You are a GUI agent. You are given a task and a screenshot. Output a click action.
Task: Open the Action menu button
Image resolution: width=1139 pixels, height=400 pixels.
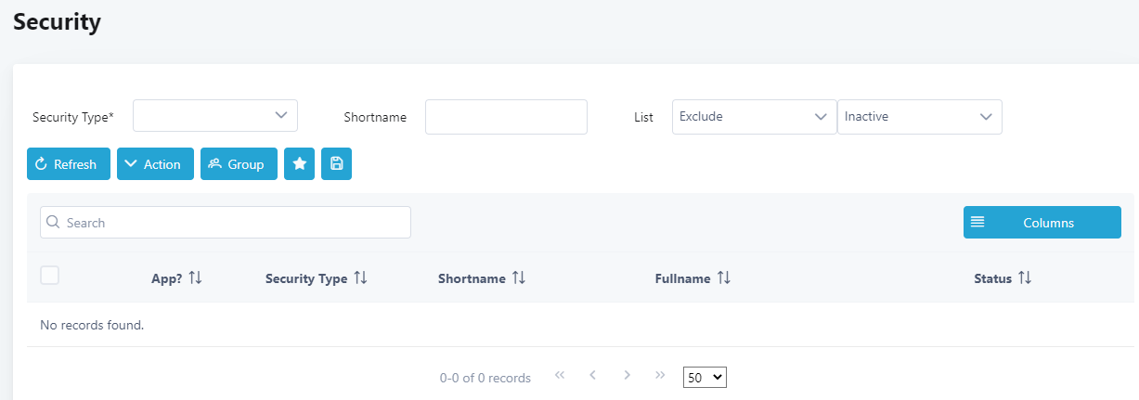coord(155,164)
